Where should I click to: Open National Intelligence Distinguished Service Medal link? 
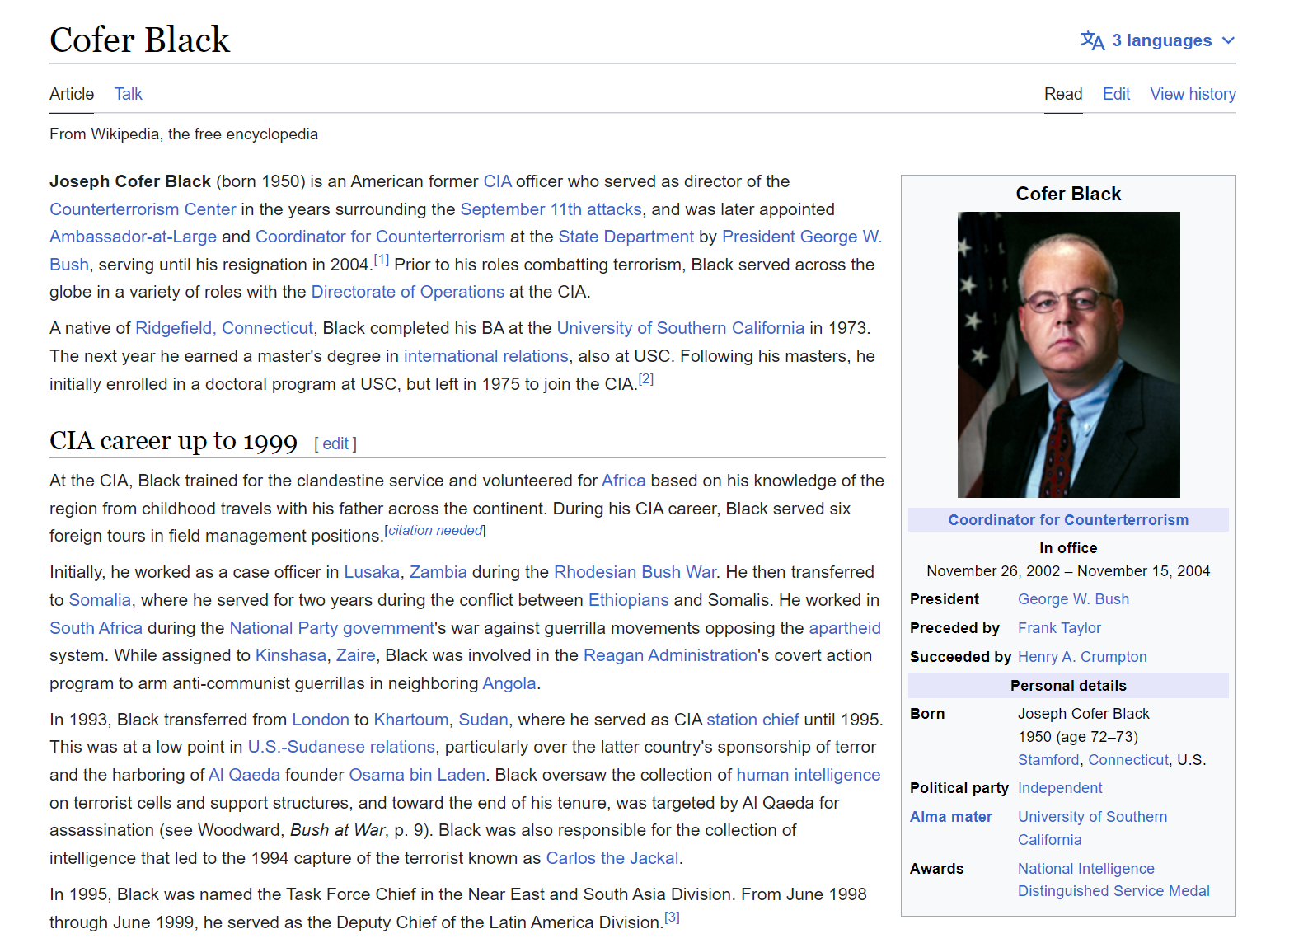coord(1113,880)
